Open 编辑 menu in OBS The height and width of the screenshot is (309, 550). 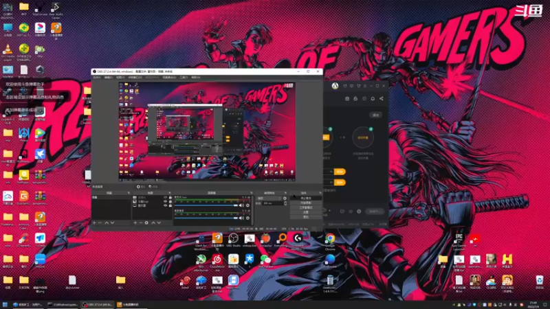pos(109,78)
